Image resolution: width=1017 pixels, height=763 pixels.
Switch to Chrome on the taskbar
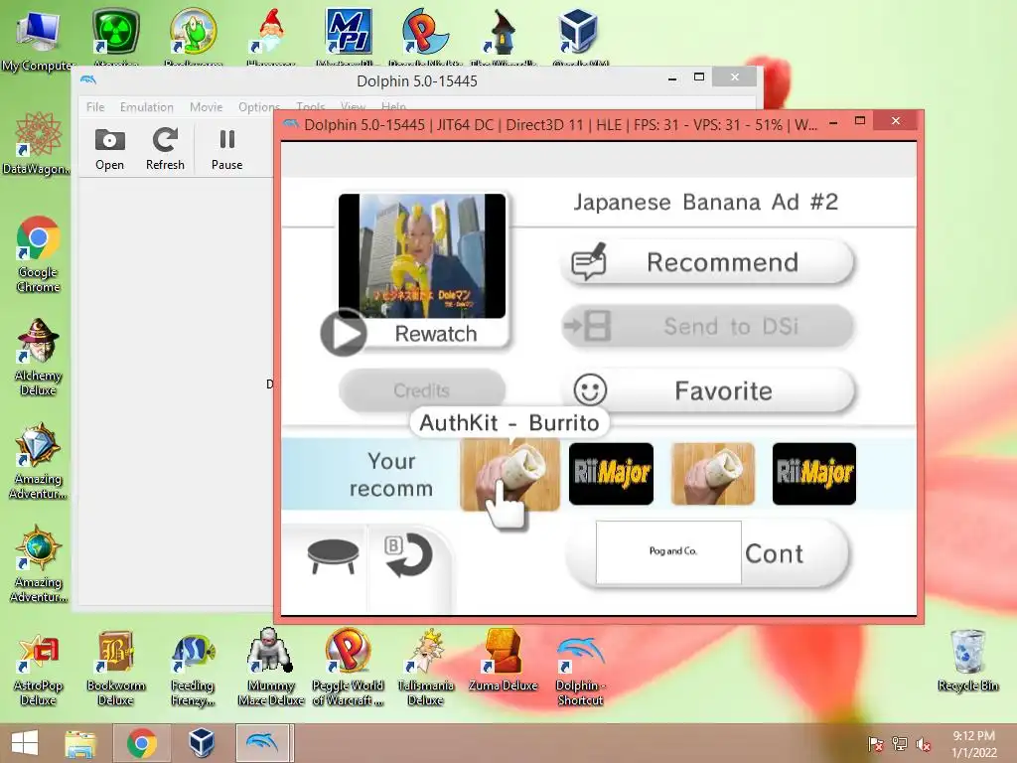pyautogui.click(x=142, y=743)
